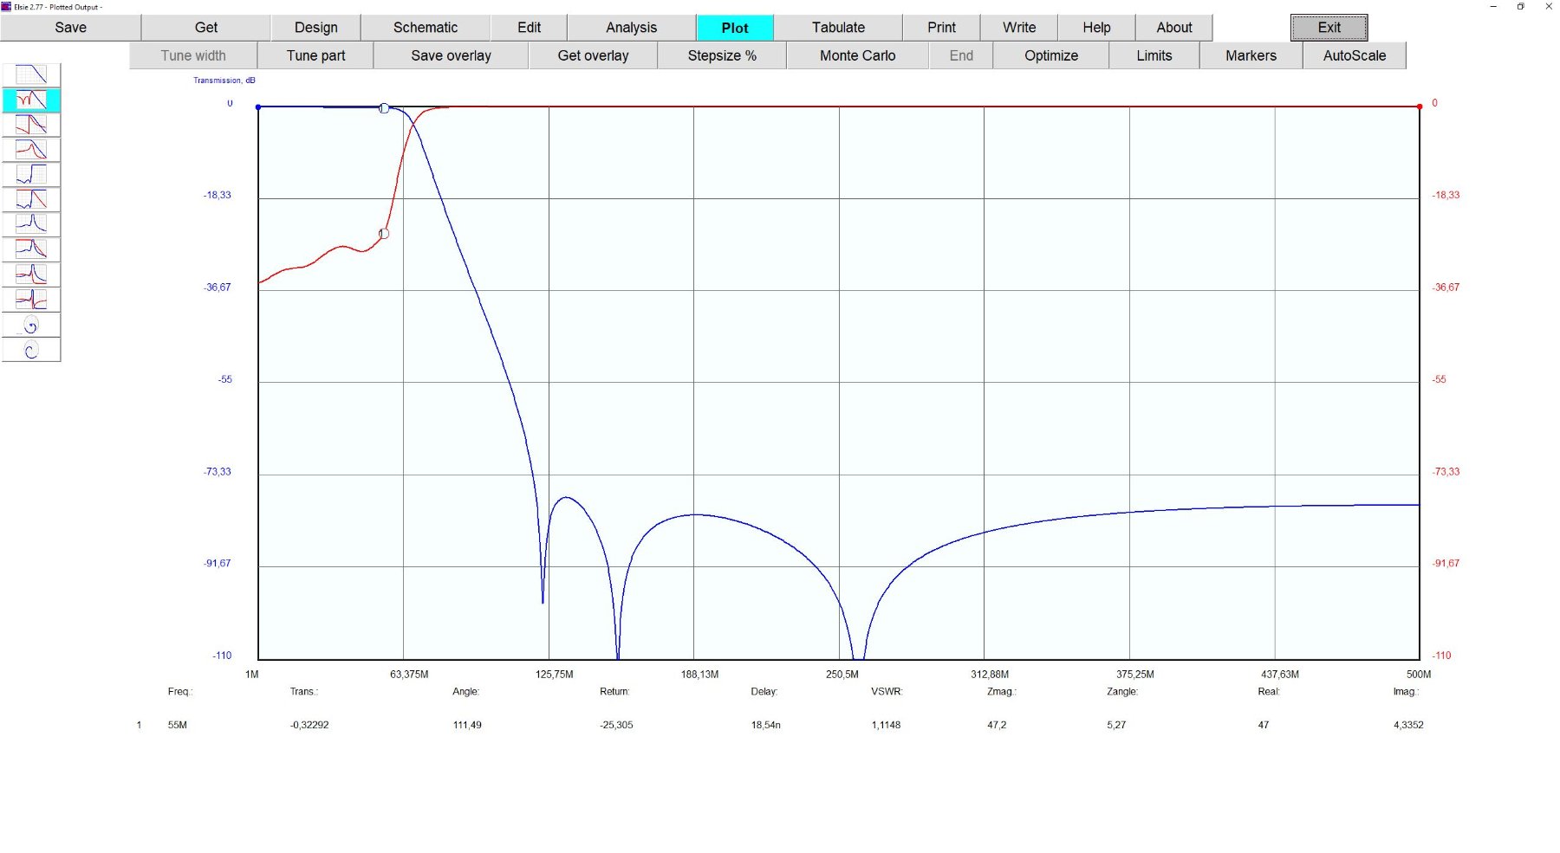Click the Zangle value 5,27
This screenshot has height=853, width=1560.
[x=1116, y=725]
